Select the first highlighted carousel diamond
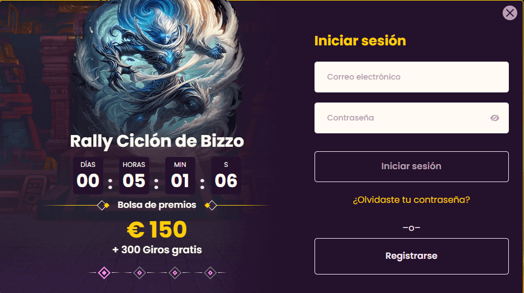The image size is (524, 293). pos(104,273)
